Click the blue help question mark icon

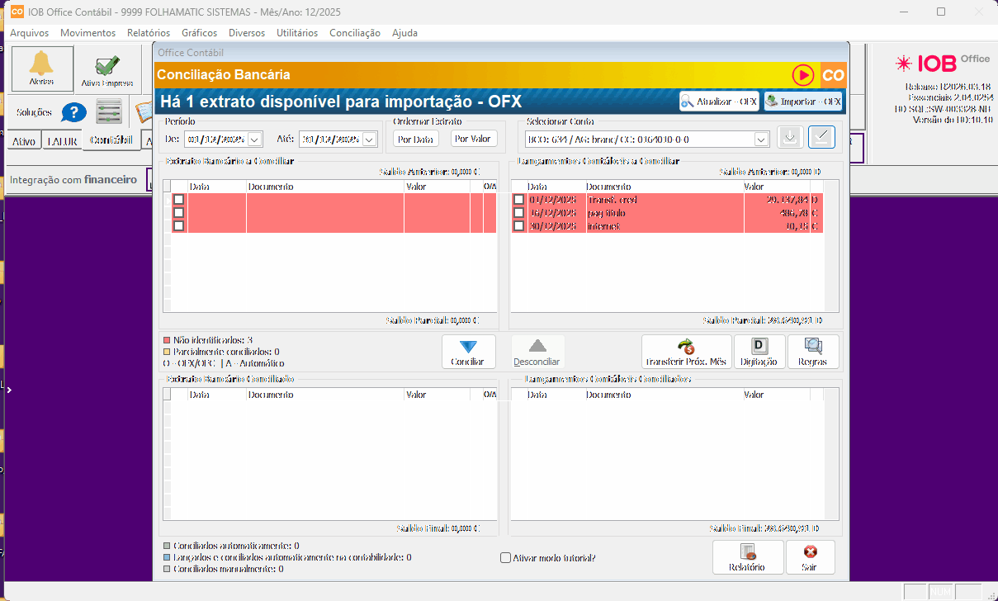[73, 112]
